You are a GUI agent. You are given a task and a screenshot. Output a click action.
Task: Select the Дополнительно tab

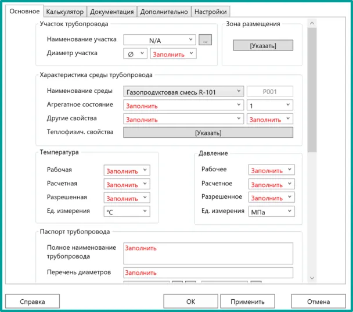[164, 12]
